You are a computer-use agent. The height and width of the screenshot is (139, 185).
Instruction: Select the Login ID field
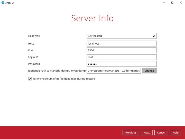(x=122, y=57)
